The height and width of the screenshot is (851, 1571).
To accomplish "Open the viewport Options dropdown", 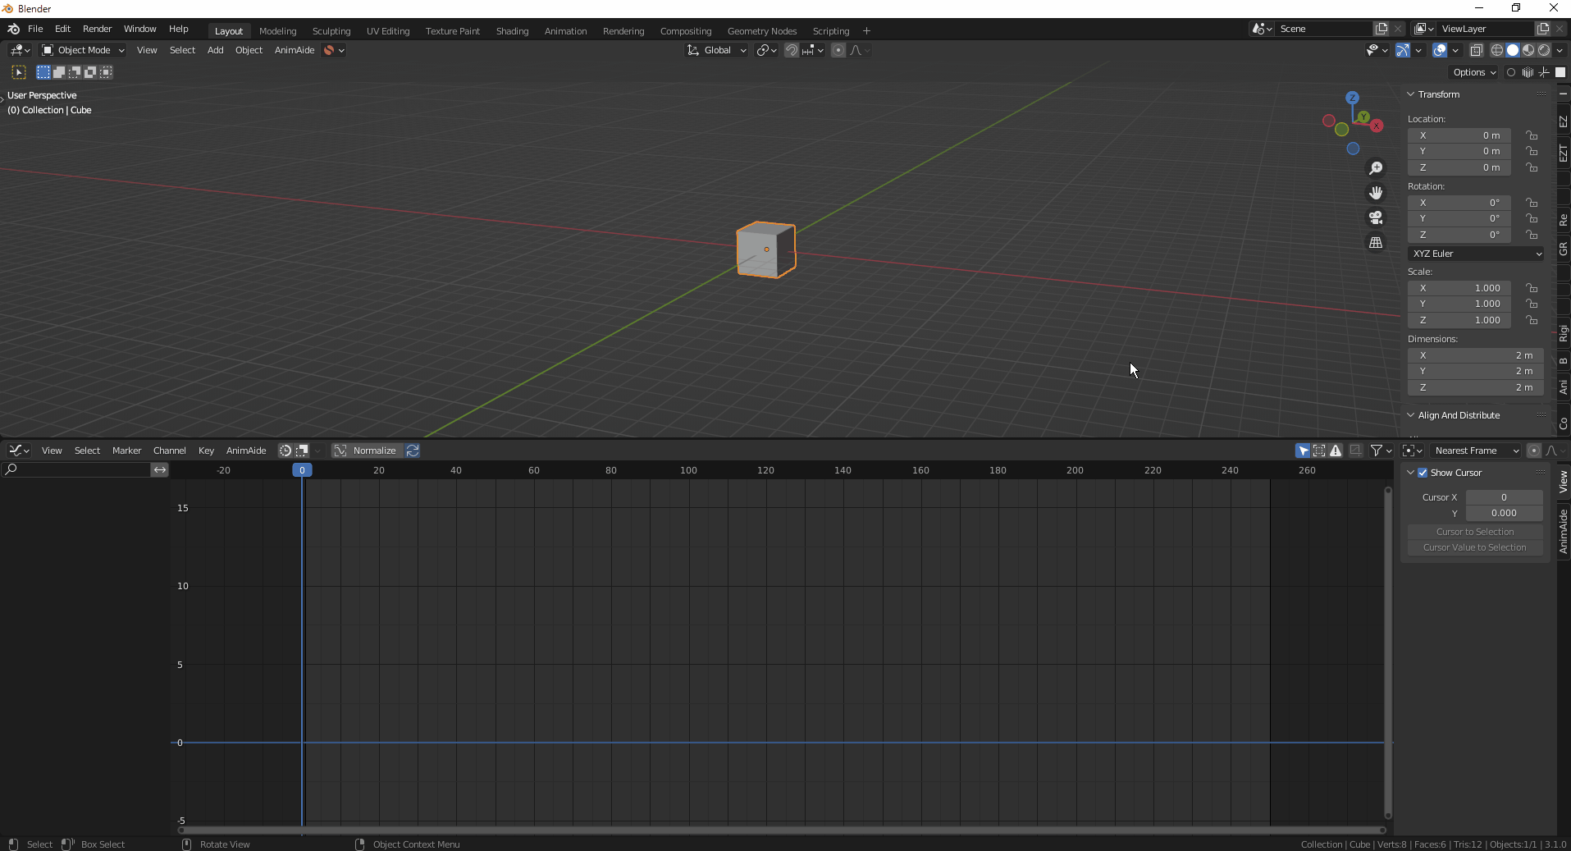I will 1474,72.
